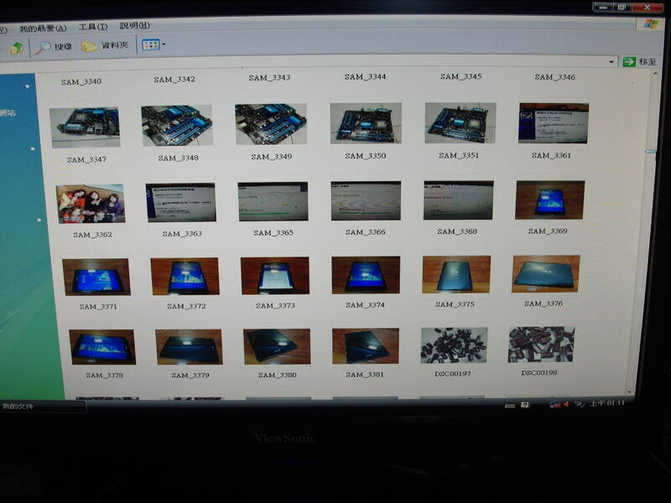
Task: Select the SAM_3380 thumbnail
Action: point(277,346)
